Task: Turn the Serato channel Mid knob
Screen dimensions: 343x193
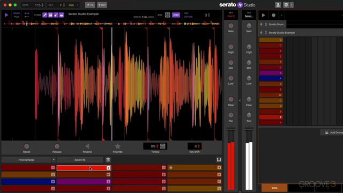Action: click(x=249, y=63)
